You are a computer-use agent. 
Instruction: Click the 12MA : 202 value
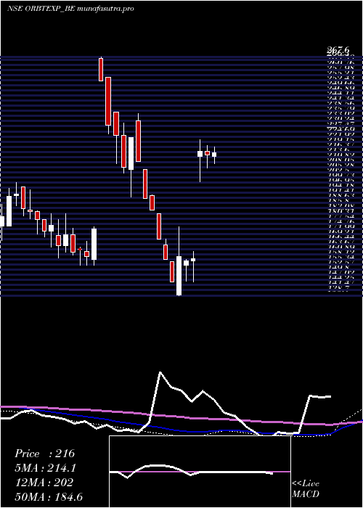point(45,483)
